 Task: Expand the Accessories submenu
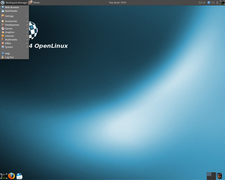pos(14,21)
